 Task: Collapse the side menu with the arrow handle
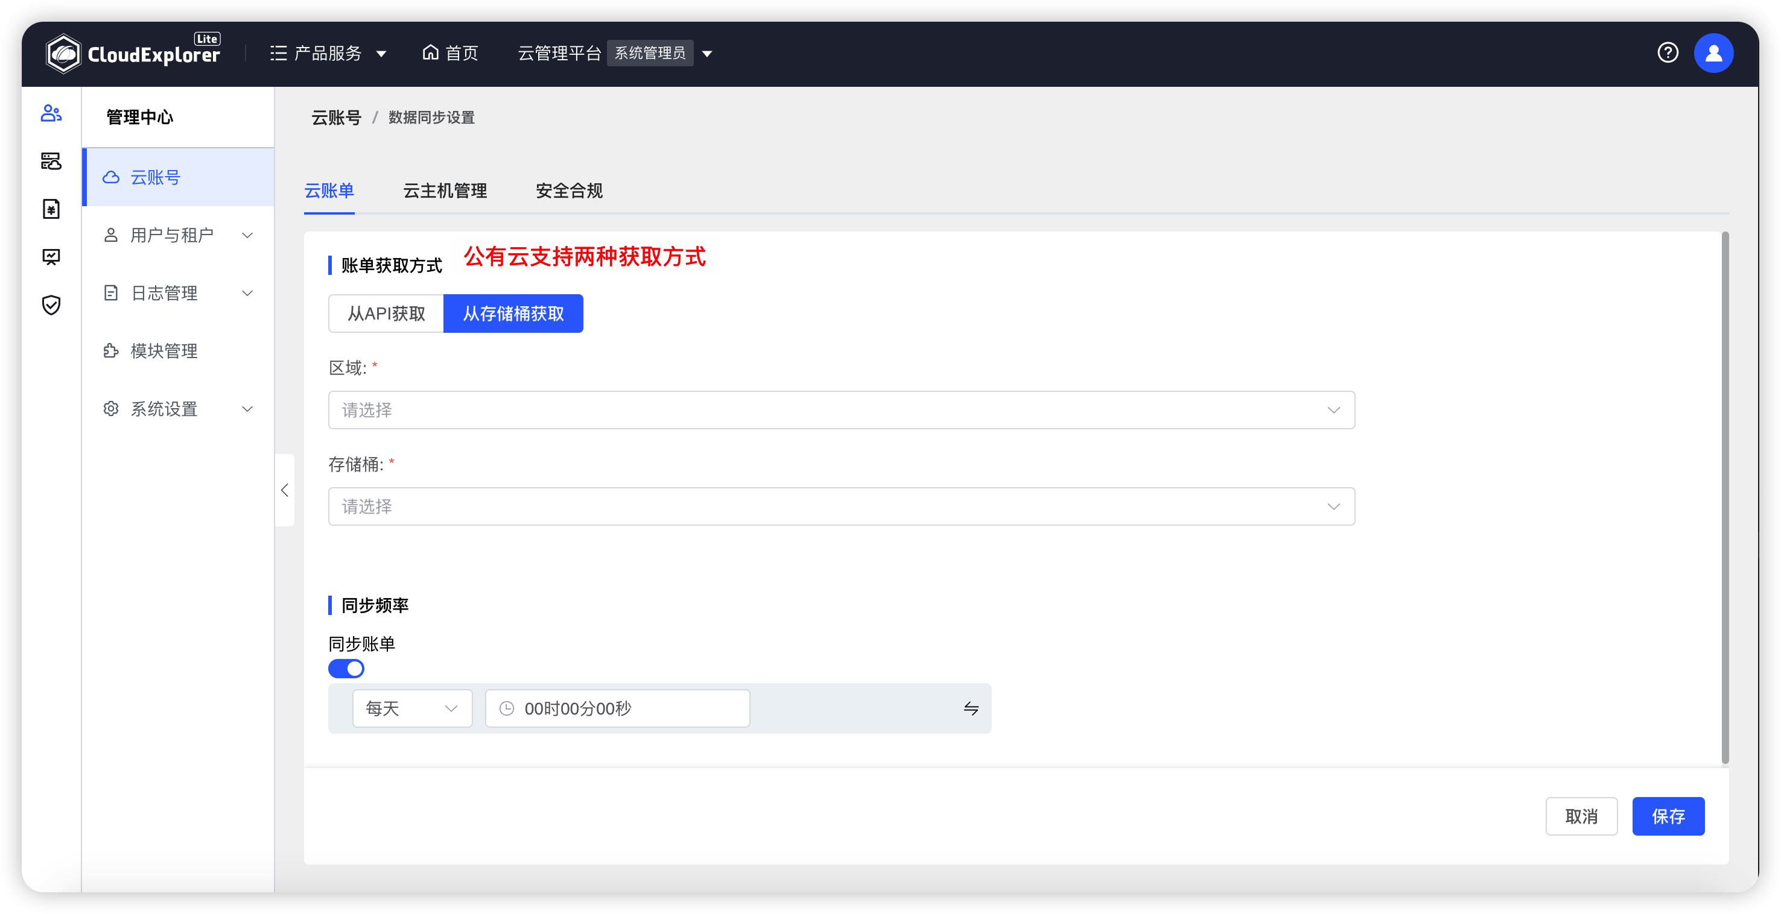coord(284,490)
